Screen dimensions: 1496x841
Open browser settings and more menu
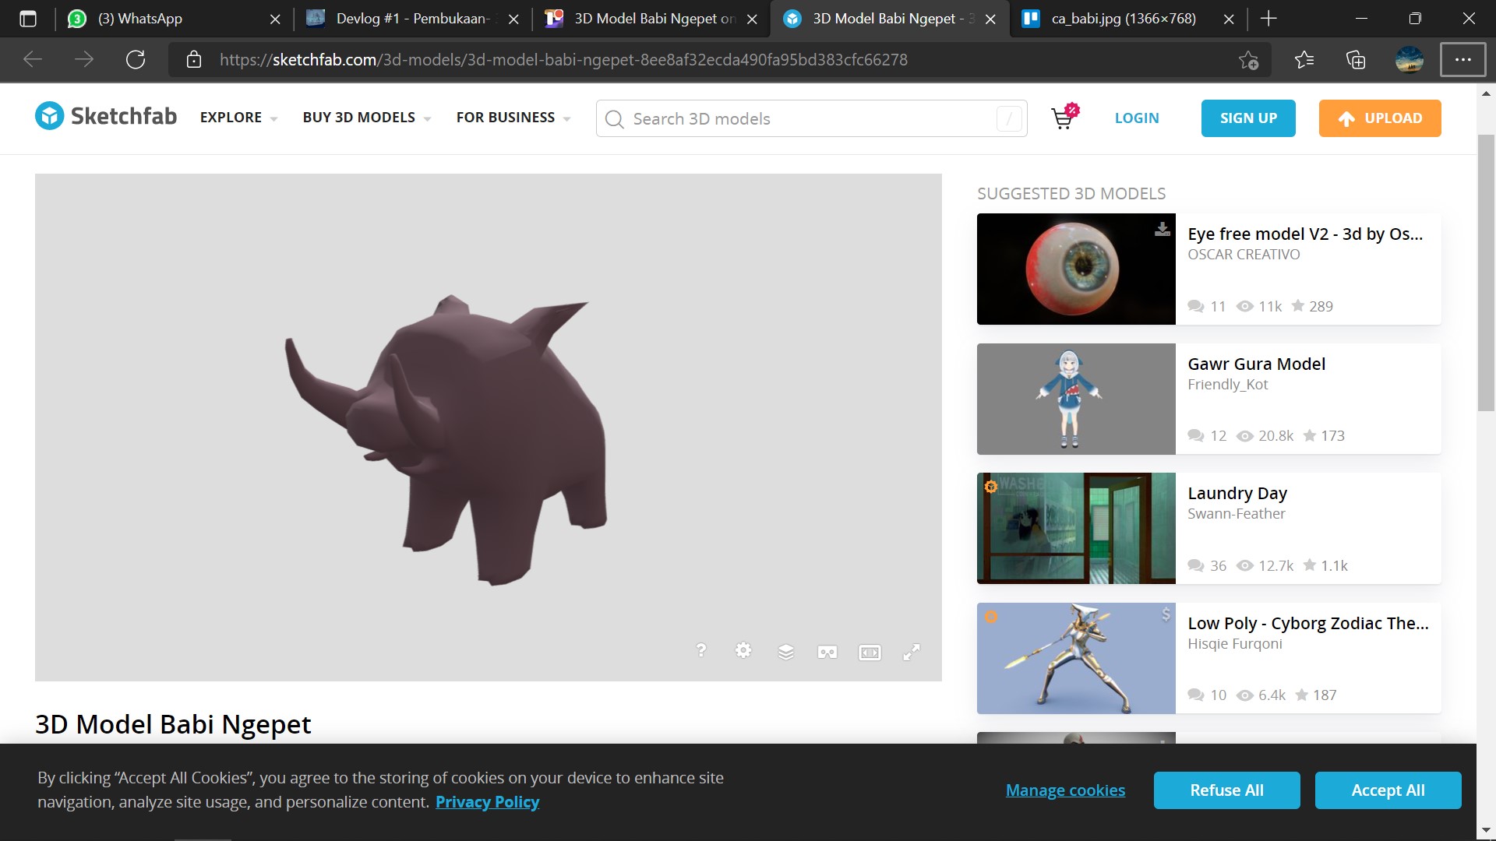click(1462, 60)
